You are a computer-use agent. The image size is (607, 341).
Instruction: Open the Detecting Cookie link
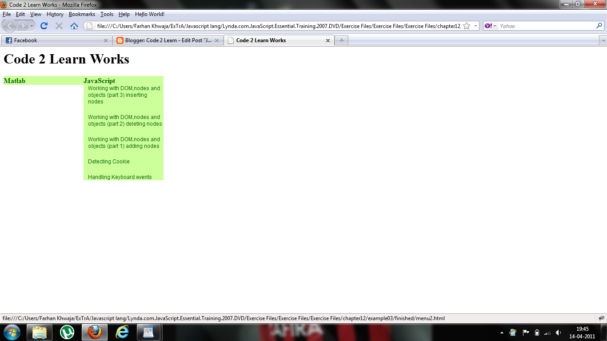109,162
